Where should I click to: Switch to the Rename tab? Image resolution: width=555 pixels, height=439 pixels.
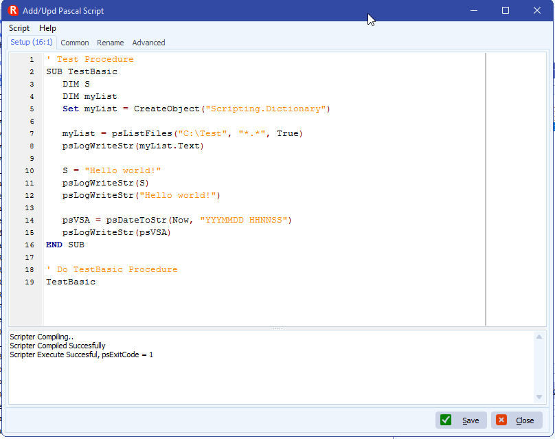pyautogui.click(x=110, y=43)
